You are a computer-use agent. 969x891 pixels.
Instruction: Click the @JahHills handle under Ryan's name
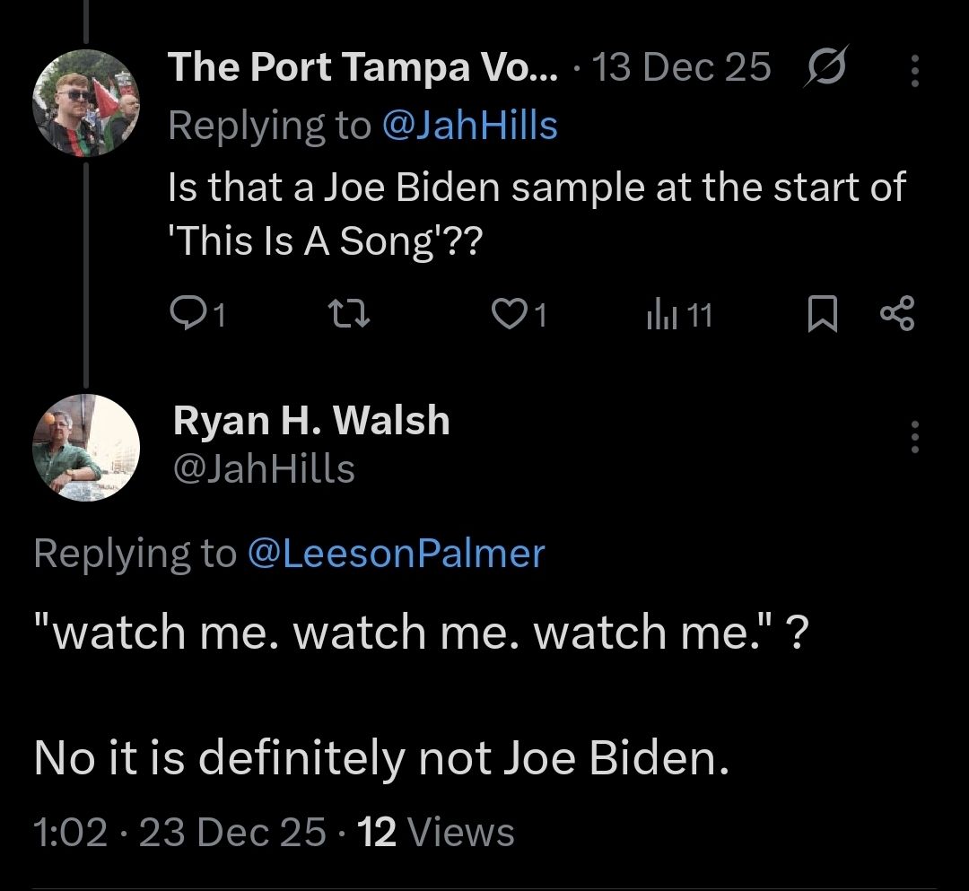click(263, 468)
